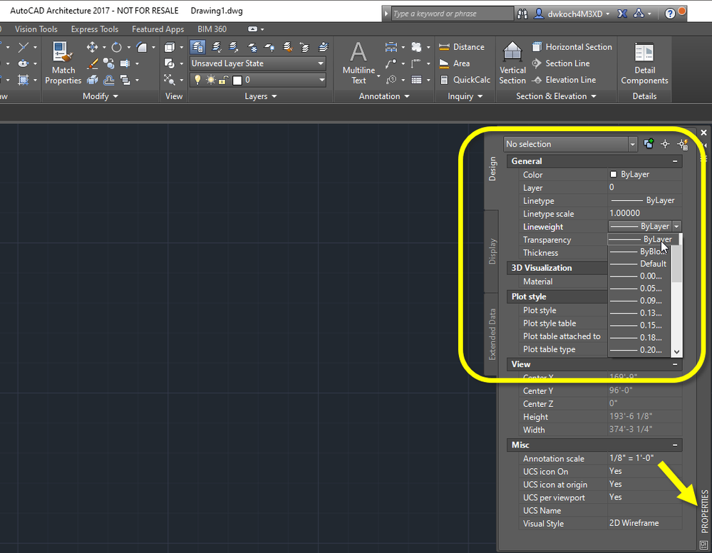
Task: Toggle the layer on/off lightbulb icon
Action: tap(198, 80)
